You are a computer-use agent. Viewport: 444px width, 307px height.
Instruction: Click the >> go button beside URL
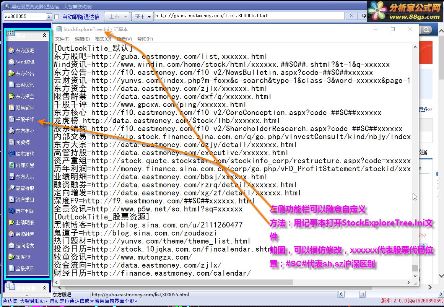tap(351, 16)
